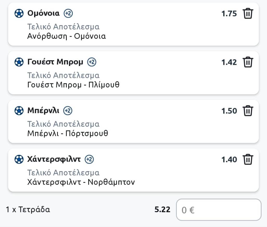Open the Ανόρθωση - Ομόνοια match
Screen dimensions: 267x227
point(66,36)
